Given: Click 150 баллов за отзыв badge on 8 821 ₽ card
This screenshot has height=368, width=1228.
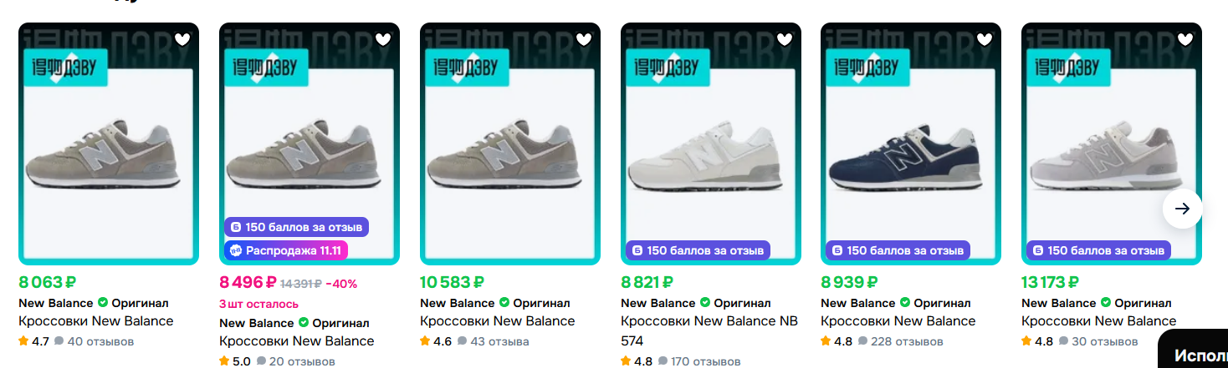Looking at the screenshot, I should pos(698,250).
